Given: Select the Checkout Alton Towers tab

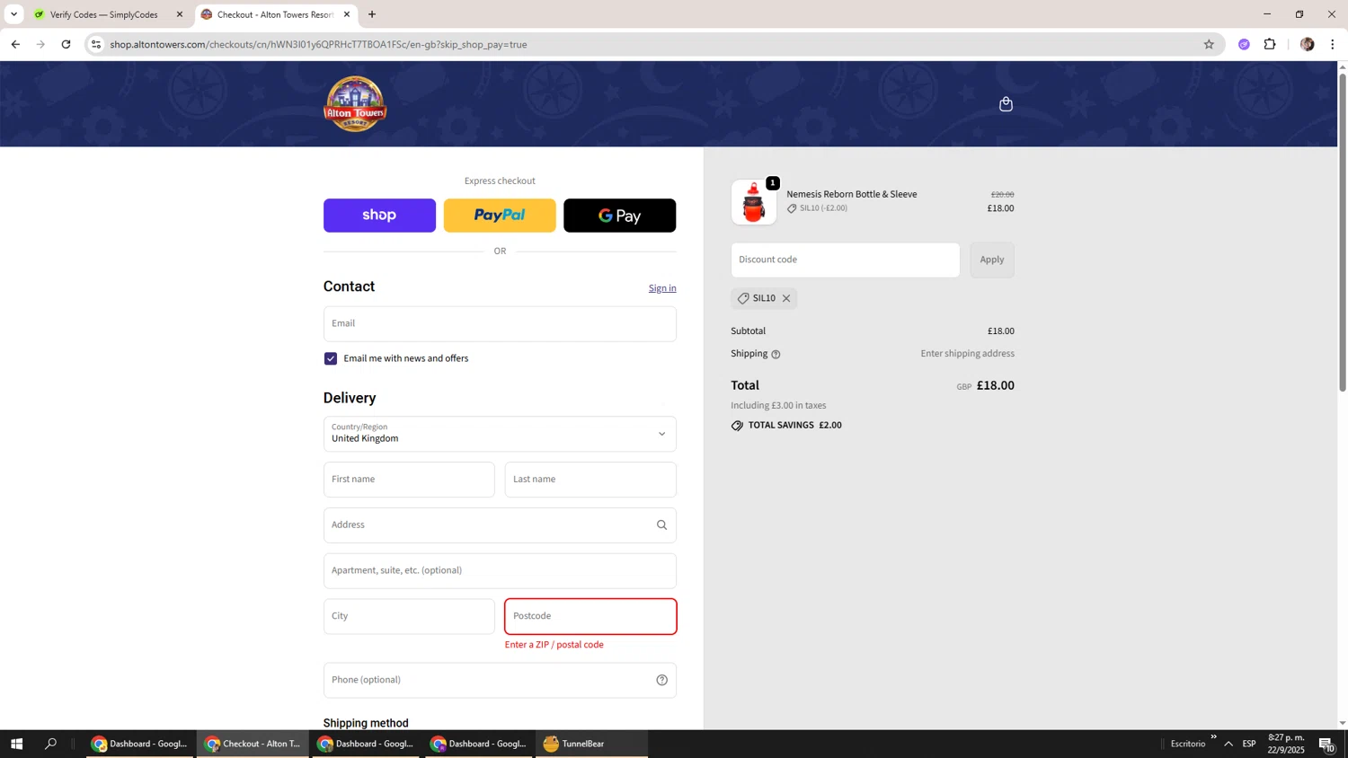Looking at the screenshot, I should tap(274, 14).
